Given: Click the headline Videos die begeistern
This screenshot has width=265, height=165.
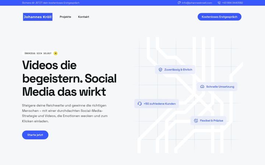Looking at the screenshot, I should point(69,78).
